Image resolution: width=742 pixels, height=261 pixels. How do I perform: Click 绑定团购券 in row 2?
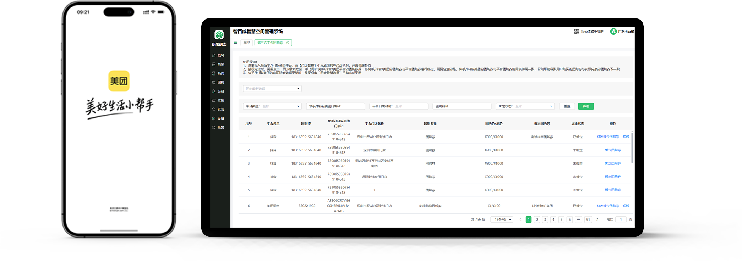coord(613,150)
